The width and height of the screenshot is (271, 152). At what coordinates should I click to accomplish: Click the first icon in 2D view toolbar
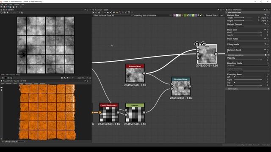point(2,13)
